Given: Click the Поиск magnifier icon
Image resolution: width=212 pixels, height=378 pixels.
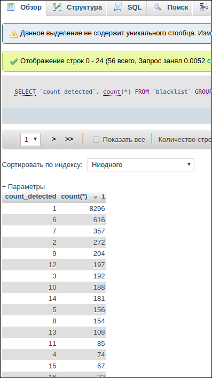Looking at the screenshot, I should 157,7.
